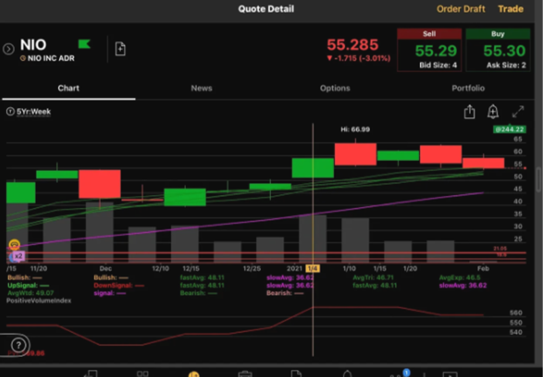Image resolution: width=543 pixels, height=377 pixels.
Task: Tap the AvgWtd: 49.07 study value
Action: (x=31, y=293)
